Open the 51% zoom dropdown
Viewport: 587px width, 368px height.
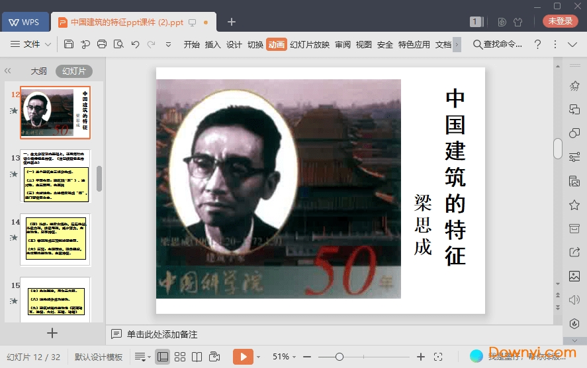[284, 357]
